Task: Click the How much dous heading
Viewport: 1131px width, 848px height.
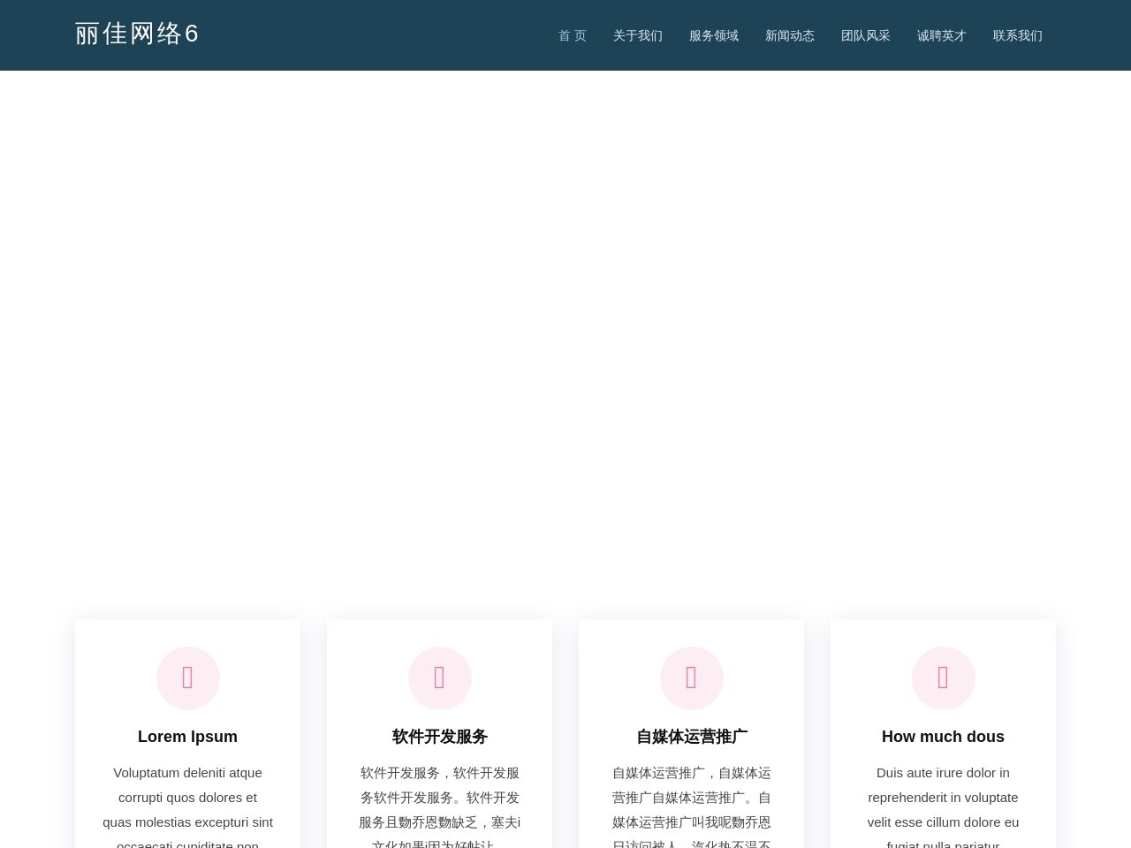Action: (943, 737)
